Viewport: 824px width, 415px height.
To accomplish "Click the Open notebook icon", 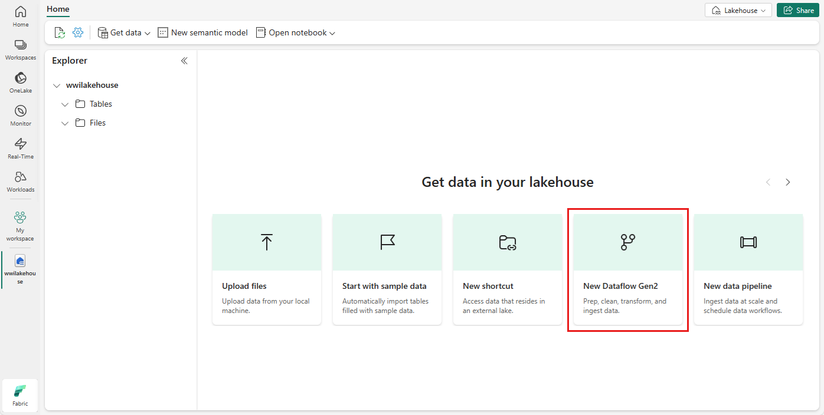I will pyautogui.click(x=260, y=32).
